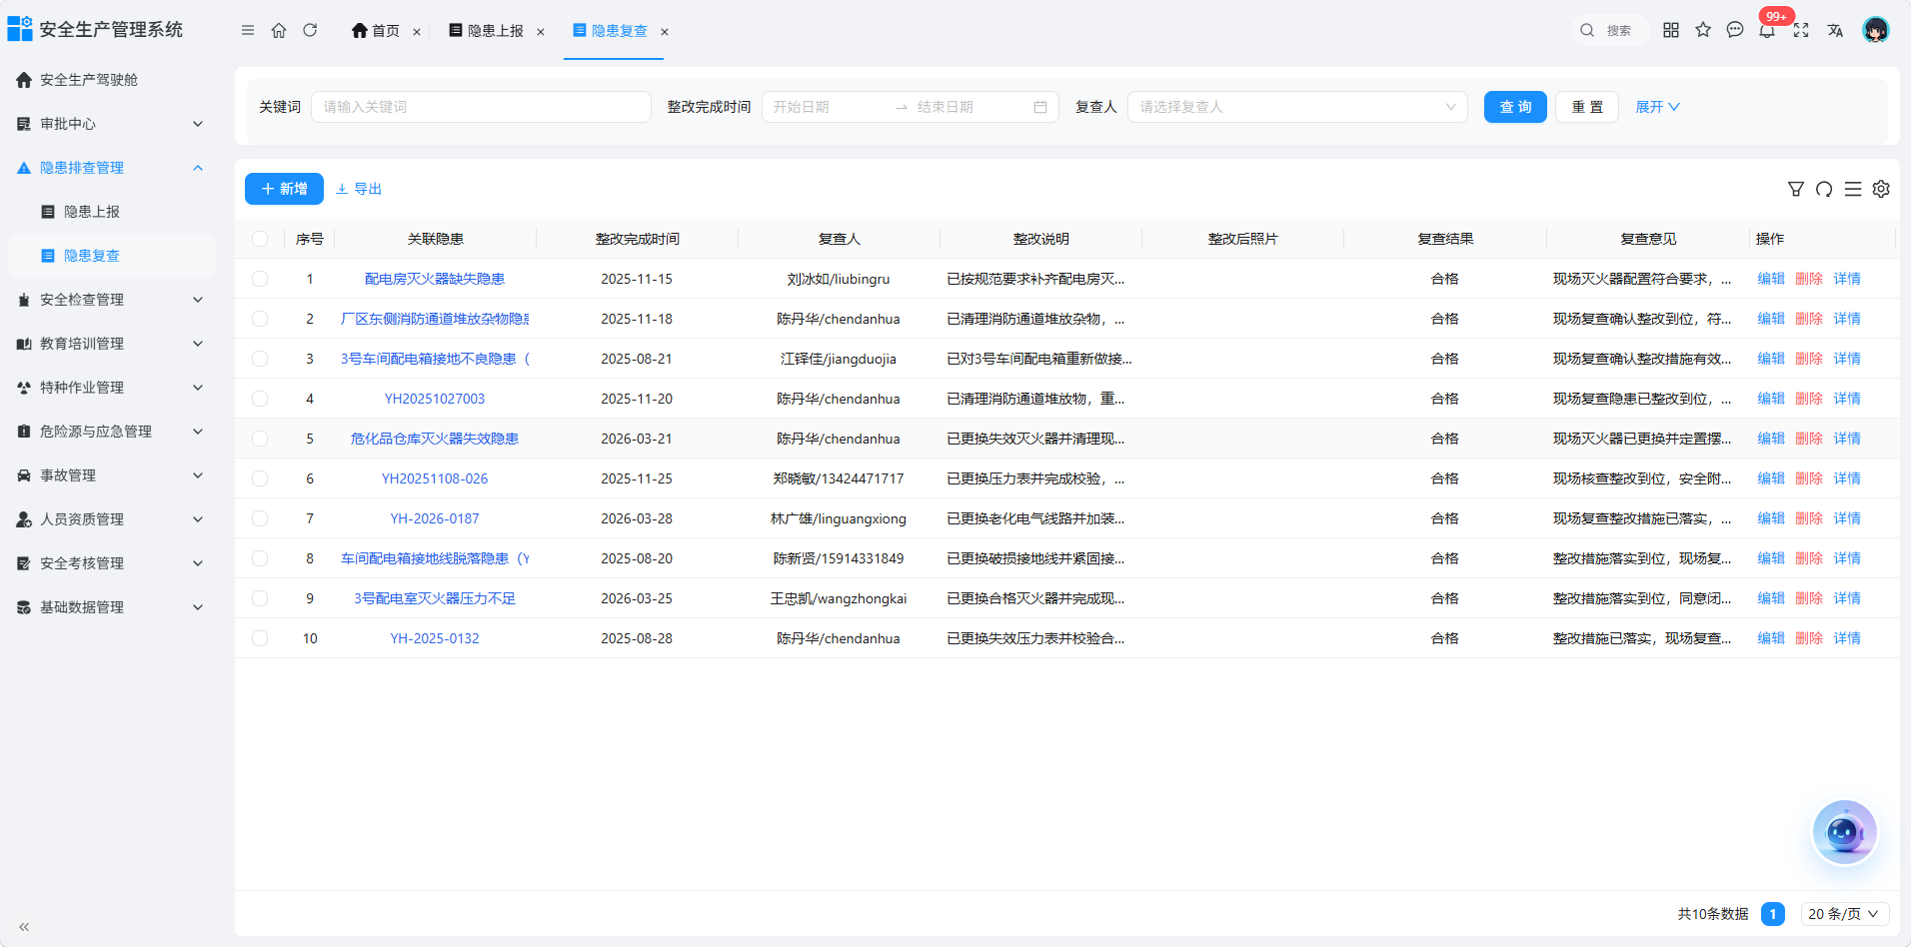1911x947 pixels.
Task: Open the 20 条/页 page size dropdown
Action: (x=1845, y=914)
